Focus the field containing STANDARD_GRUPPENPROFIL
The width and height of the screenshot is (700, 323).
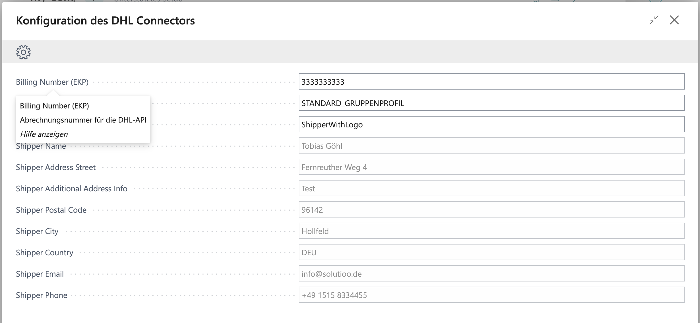[491, 103]
